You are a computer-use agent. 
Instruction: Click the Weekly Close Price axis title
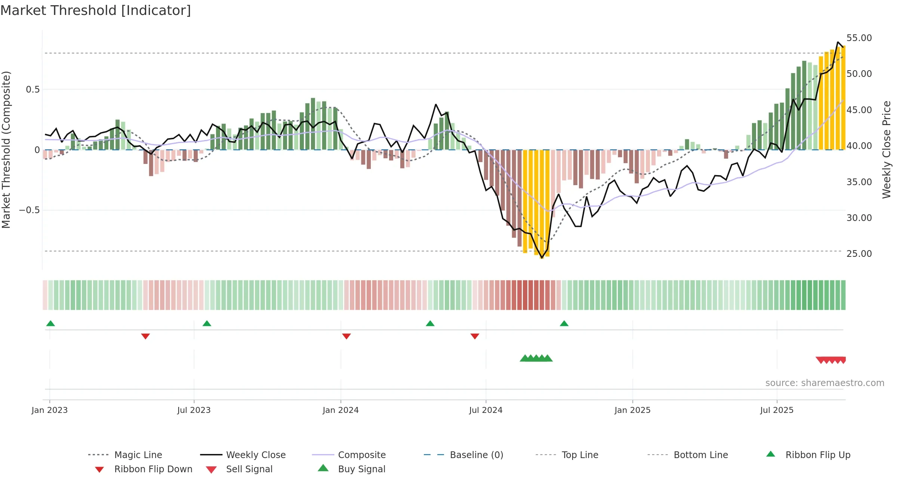click(887, 150)
